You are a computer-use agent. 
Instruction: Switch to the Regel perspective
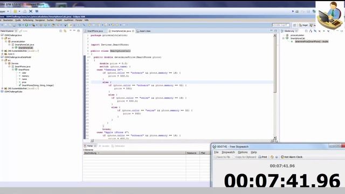pyautogui.click(x=303, y=25)
